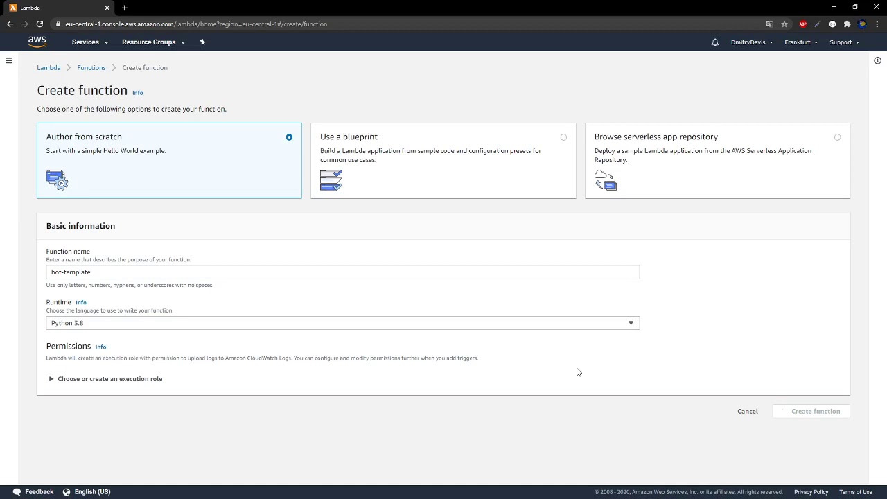Open the Services dropdown menu
The image size is (887, 499).
click(90, 42)
